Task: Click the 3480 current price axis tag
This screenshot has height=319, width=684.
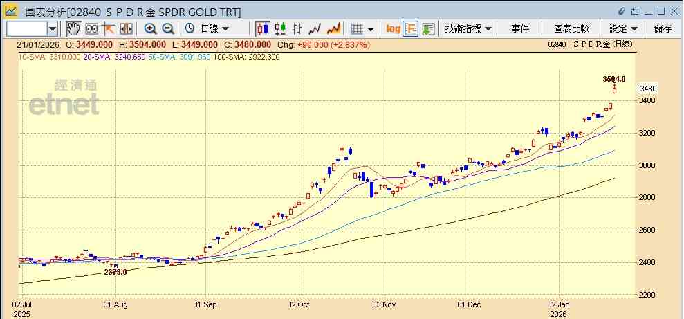Action: point(648,89)
